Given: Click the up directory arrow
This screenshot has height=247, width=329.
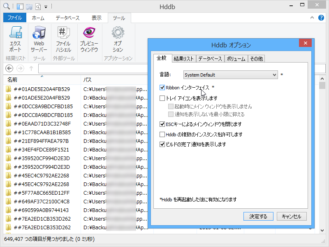Looking at the screenshot, I should click(x=31, y=68).
